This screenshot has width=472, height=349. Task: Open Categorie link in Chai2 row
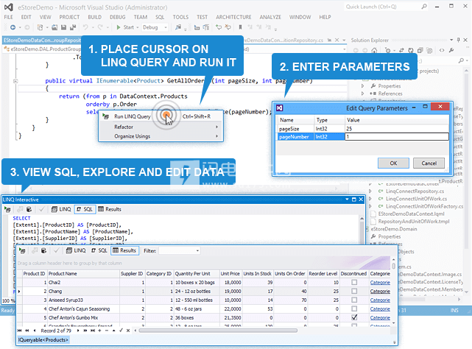point(380,283)
